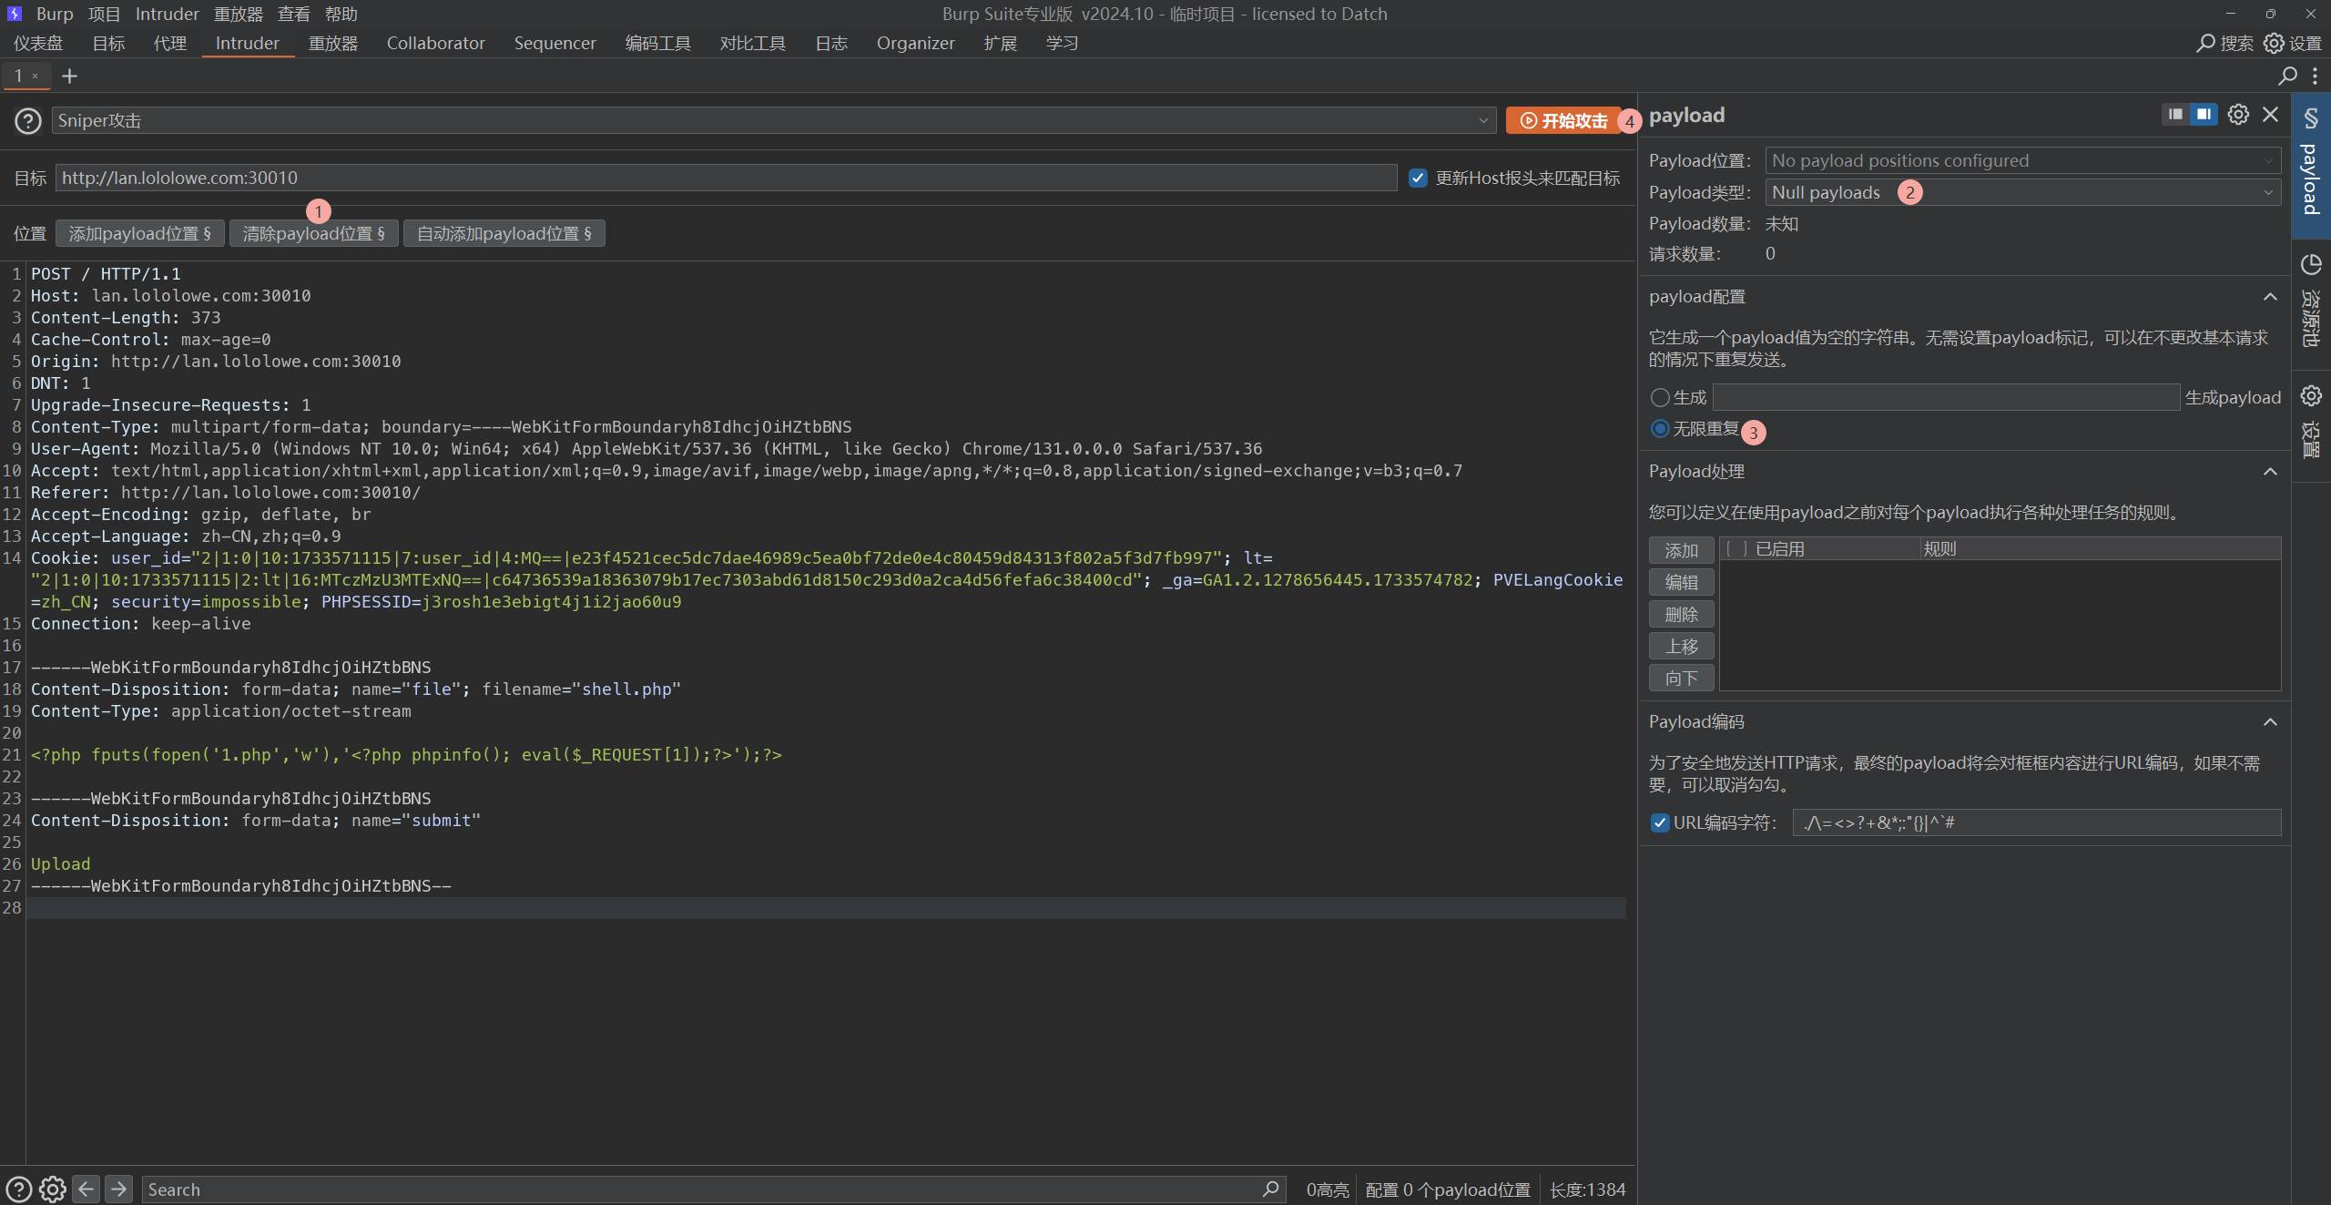Uncheck 更新Host报头来匹配目标 checkbox
The width and height of the screenshot is (2331, 1205).
coord(1417,178)
